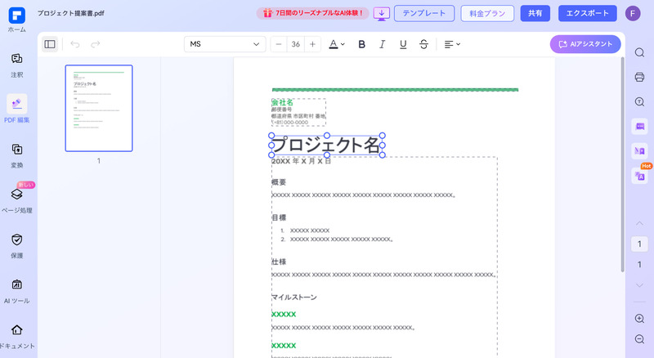Screen dimensions: 654x358
Task: Open the search magnifier in right sidebar
Action: (x=639, y=52)
